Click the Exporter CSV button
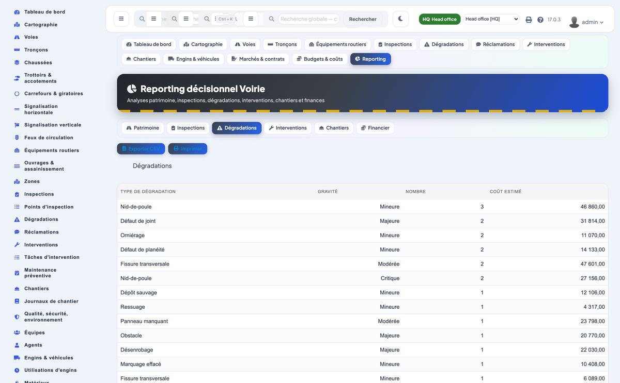The width and height of the screenshot is (620, 383). click(141, 148)
